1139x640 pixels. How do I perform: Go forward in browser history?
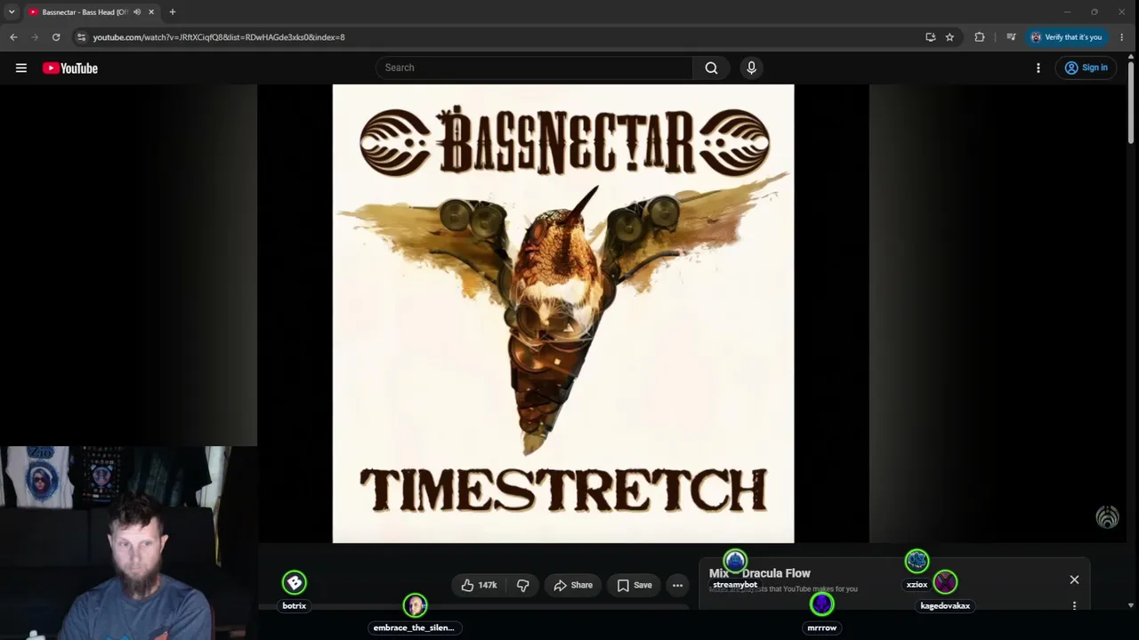click(x=35, y=37)
